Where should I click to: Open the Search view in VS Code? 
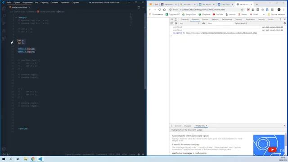(x=4, y=16)
